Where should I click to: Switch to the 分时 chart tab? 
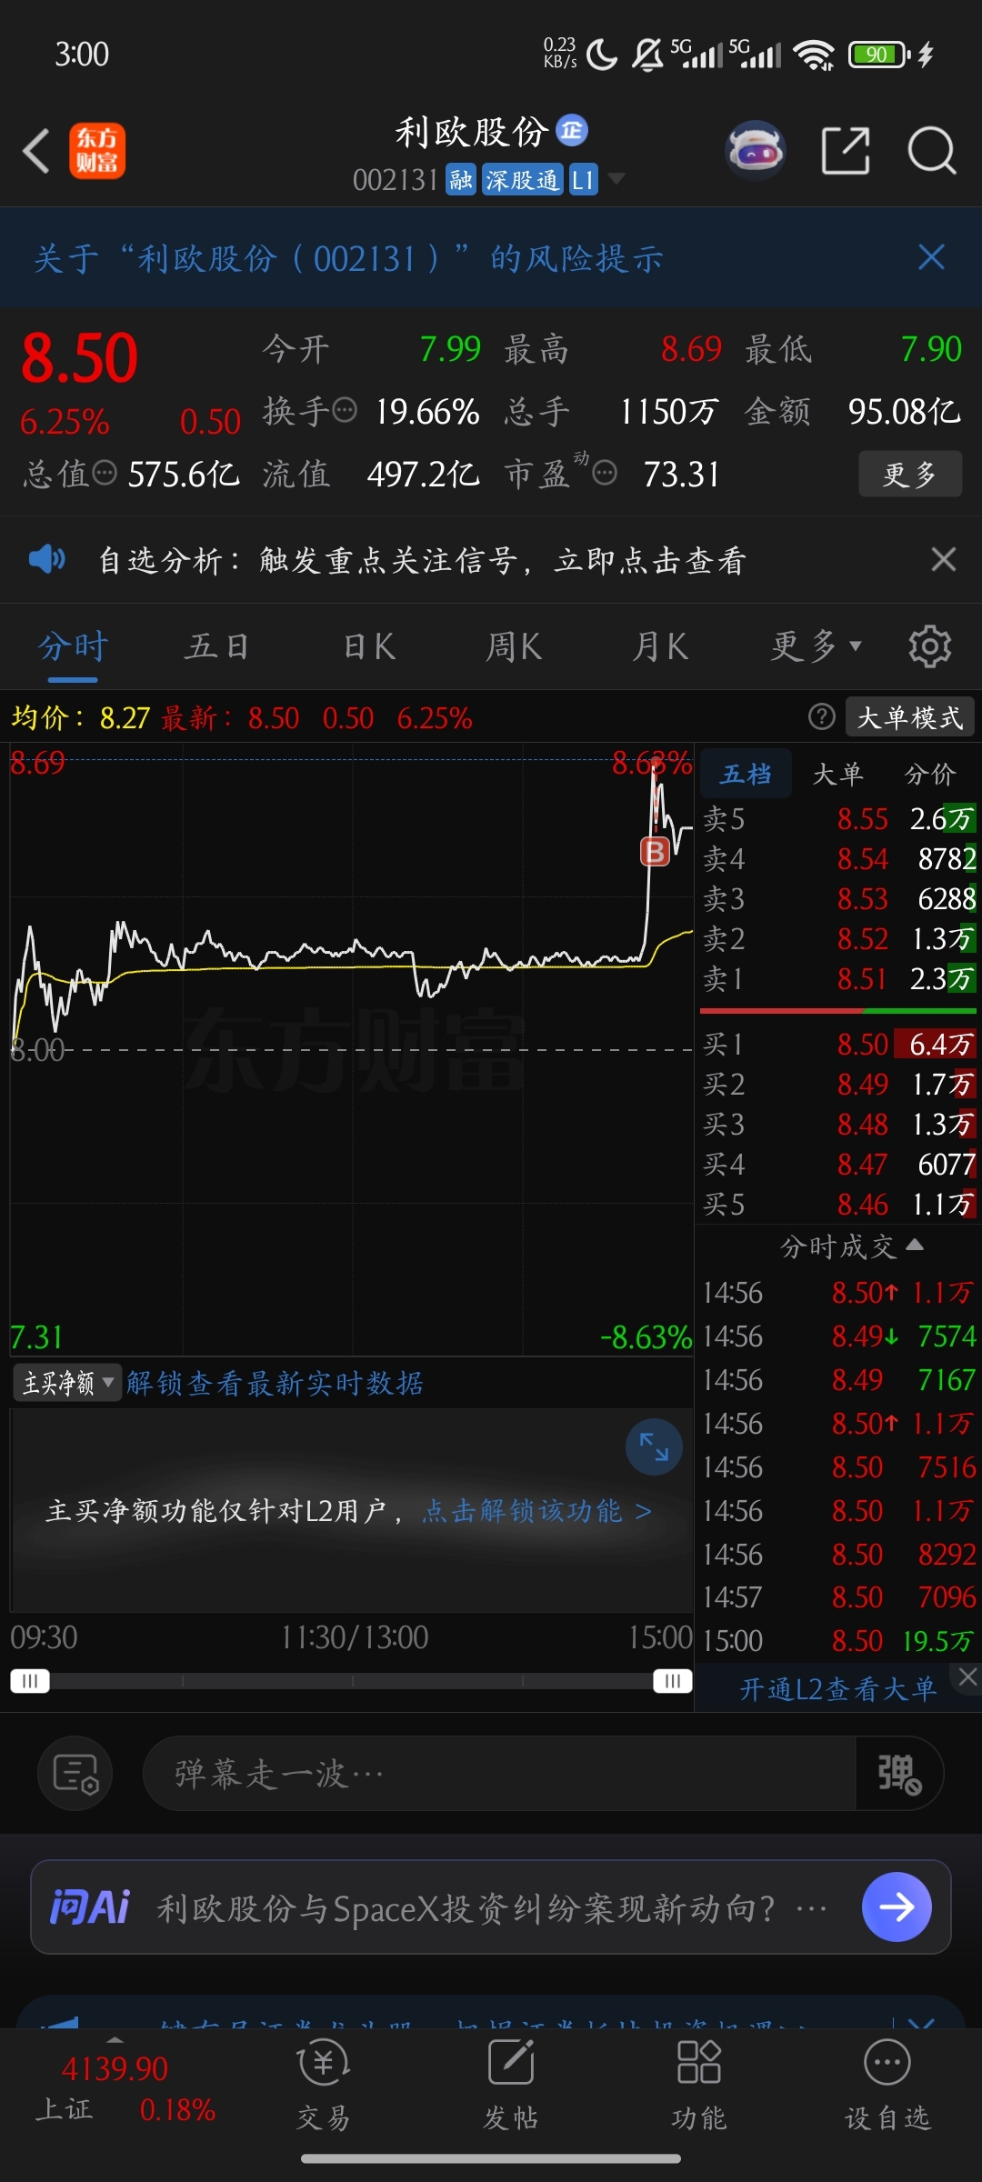coord(73,647)
